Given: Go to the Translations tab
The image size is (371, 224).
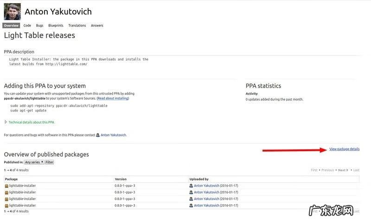Looking at the screenshot, I should pos(77,26).
